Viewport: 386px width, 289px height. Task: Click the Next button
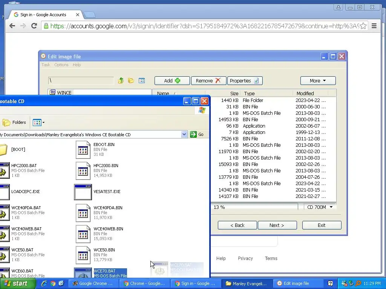coord(277,225)
